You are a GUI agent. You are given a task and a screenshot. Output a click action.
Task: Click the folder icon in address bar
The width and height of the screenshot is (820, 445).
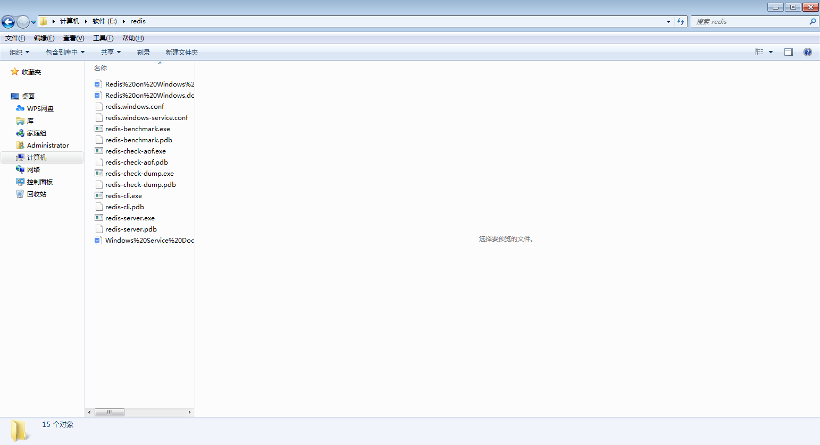(x=44, y=21)
